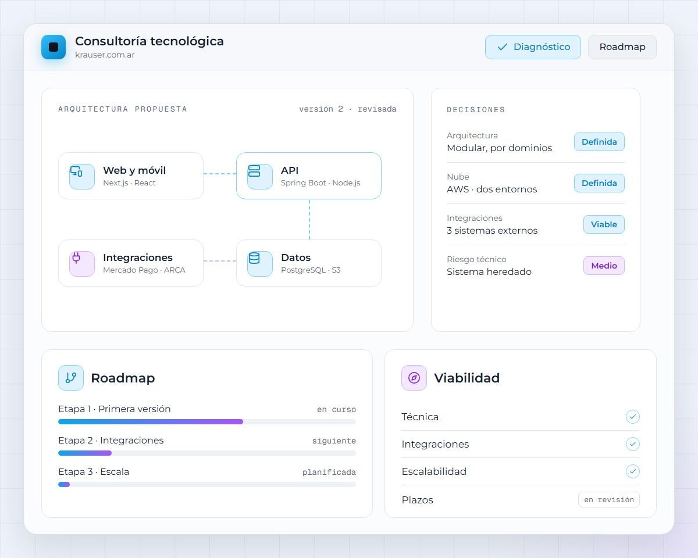The height and width of the screenshot is (558, 698).
Task: Click 'Next.js · React' subtitle
Action: pos(129,183)
